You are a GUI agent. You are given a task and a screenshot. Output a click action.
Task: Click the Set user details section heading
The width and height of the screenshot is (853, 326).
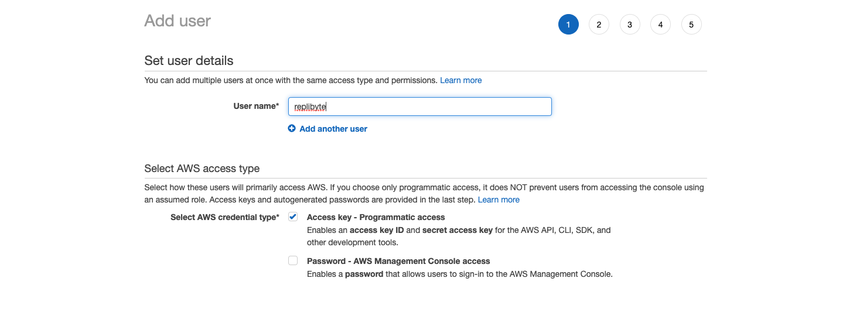tap(189, 61)
